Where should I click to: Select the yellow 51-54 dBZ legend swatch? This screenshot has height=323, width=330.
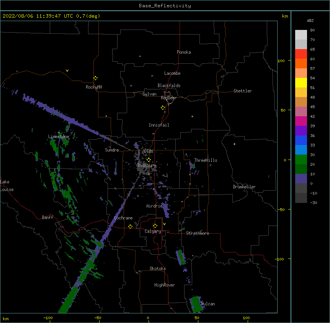[301, 82]
